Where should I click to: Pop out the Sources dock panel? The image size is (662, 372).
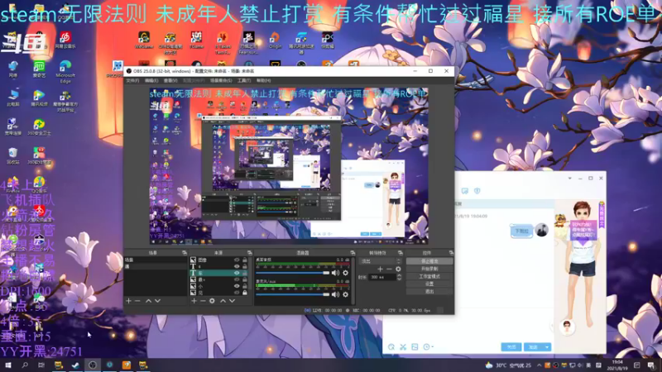(249, 253)
